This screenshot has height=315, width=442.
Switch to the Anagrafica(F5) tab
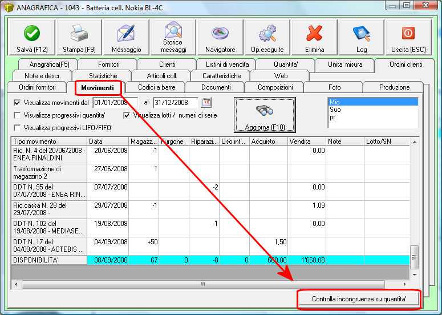(49, 64)
